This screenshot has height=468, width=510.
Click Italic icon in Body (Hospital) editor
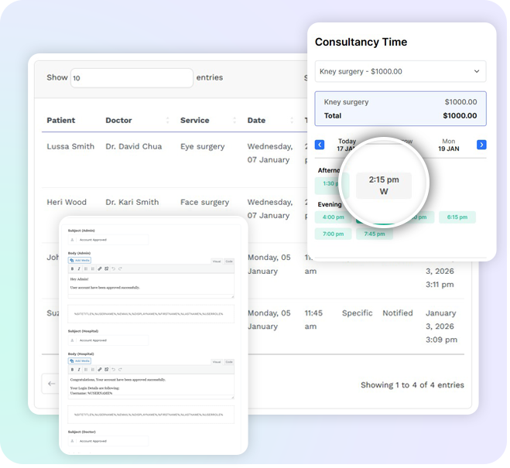[79, 370]
